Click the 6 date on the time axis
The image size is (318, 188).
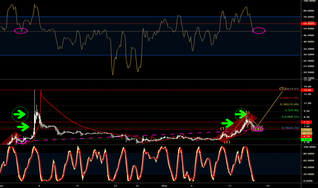(x=192, y=186)
